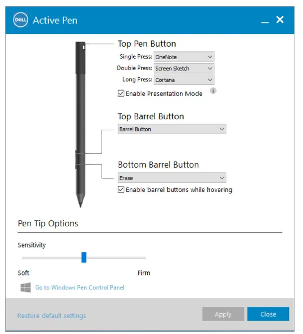Screen dimensions: 303x334
Task: Close the window with the X icon
Action: 280,20
